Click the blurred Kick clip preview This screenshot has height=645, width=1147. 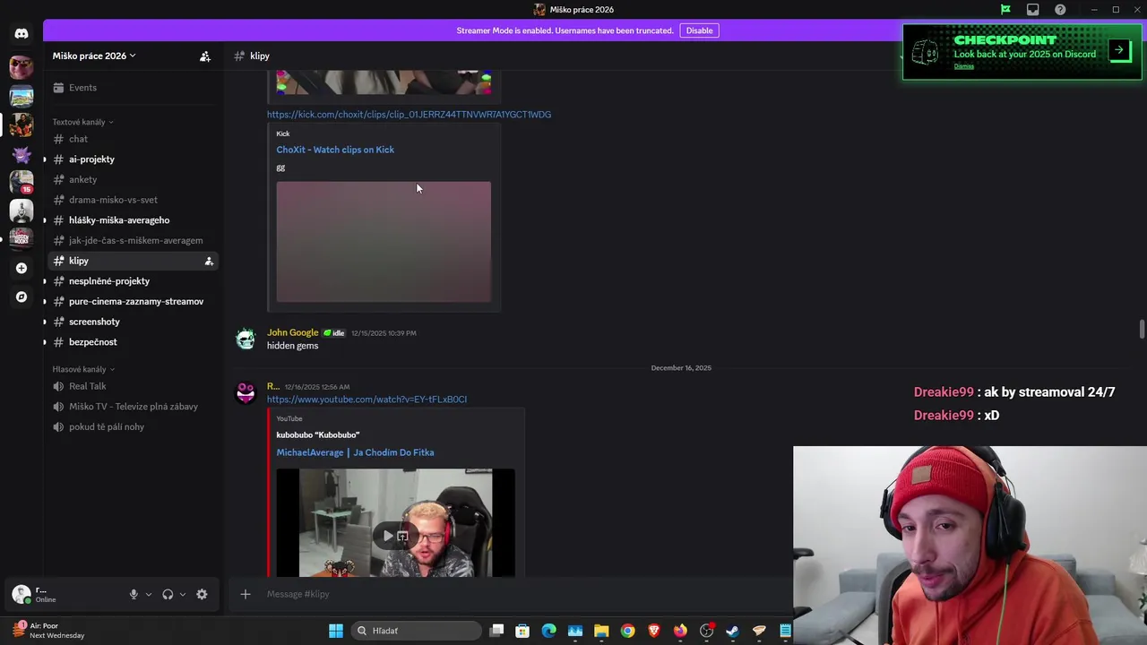click(x=384, y=242)
